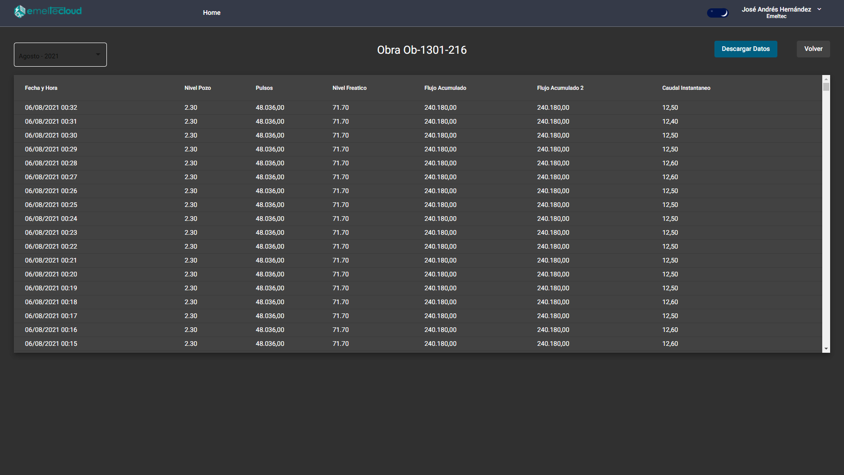
Task: Select the row dated 06/08/2021 00:24
Action: tap(418, 219)
